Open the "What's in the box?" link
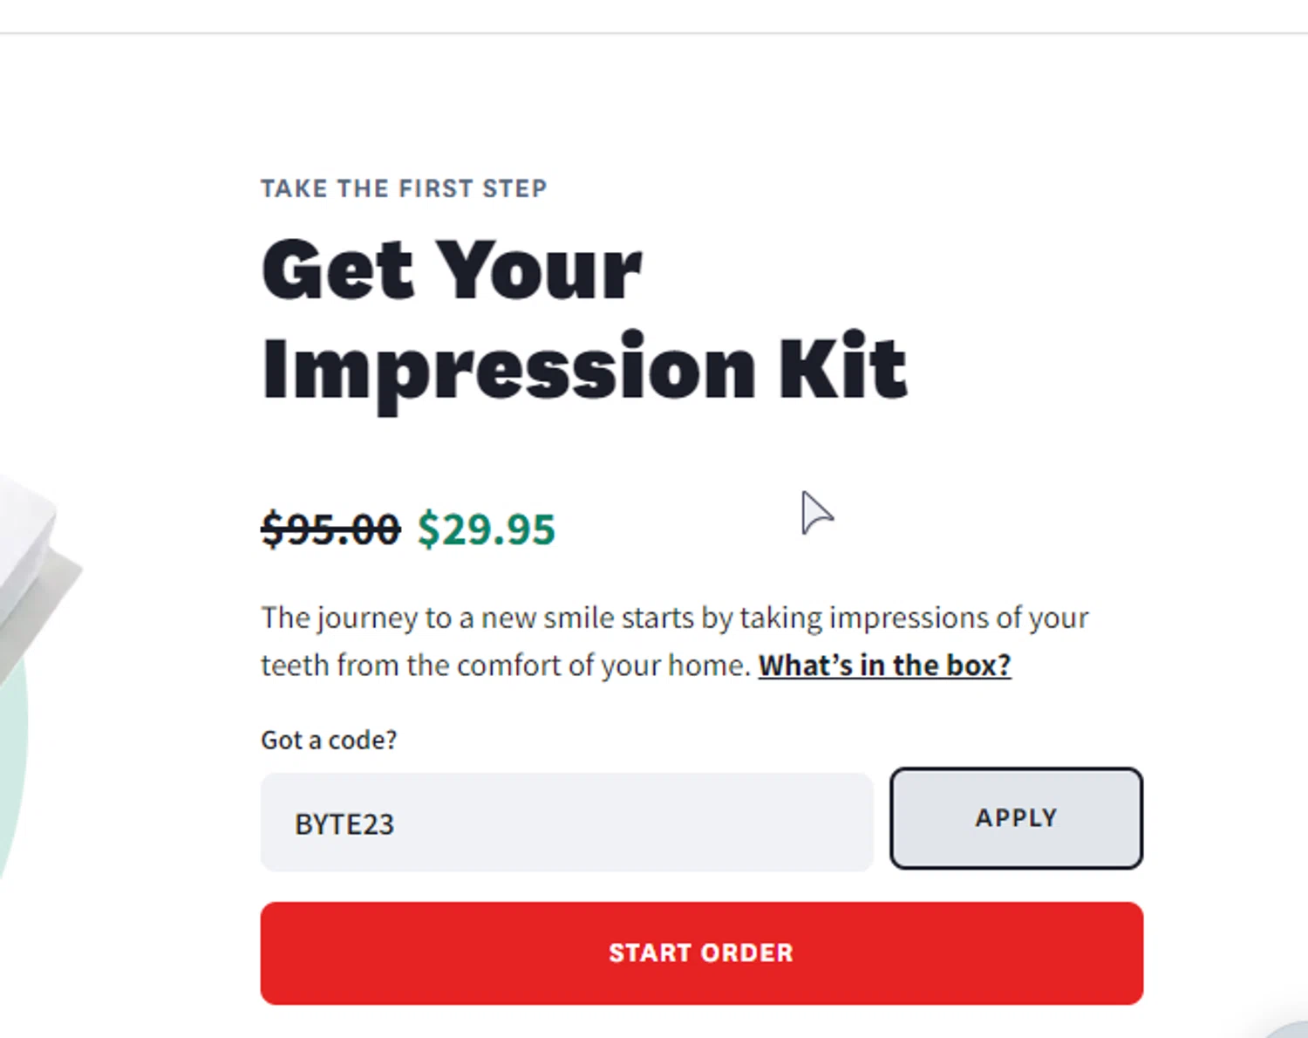The image size is (1308, 1038). [884, 666]
